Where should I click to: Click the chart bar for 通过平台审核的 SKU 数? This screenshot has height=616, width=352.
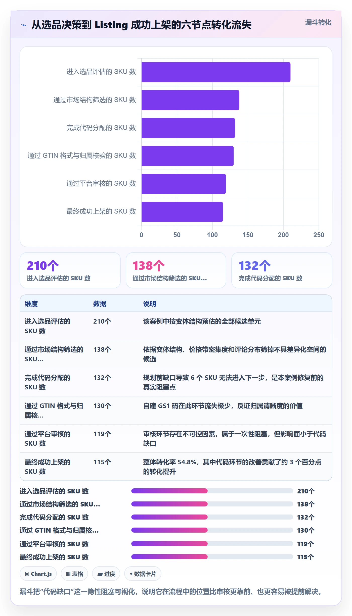pyautogui.click(x=184, y=184)
